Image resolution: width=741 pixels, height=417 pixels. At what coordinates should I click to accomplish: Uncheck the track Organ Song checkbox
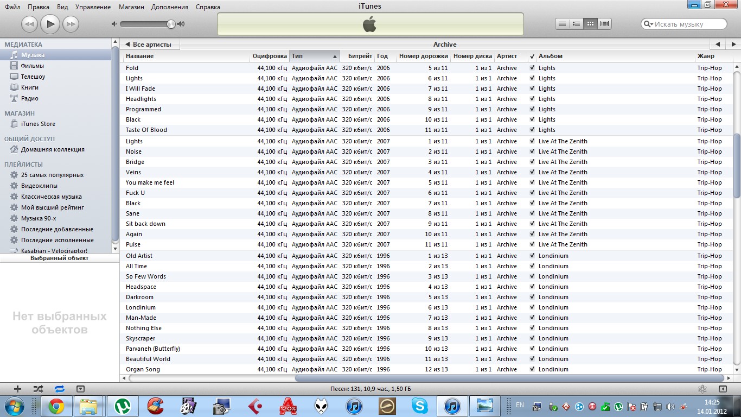click(x=532, y=369)
